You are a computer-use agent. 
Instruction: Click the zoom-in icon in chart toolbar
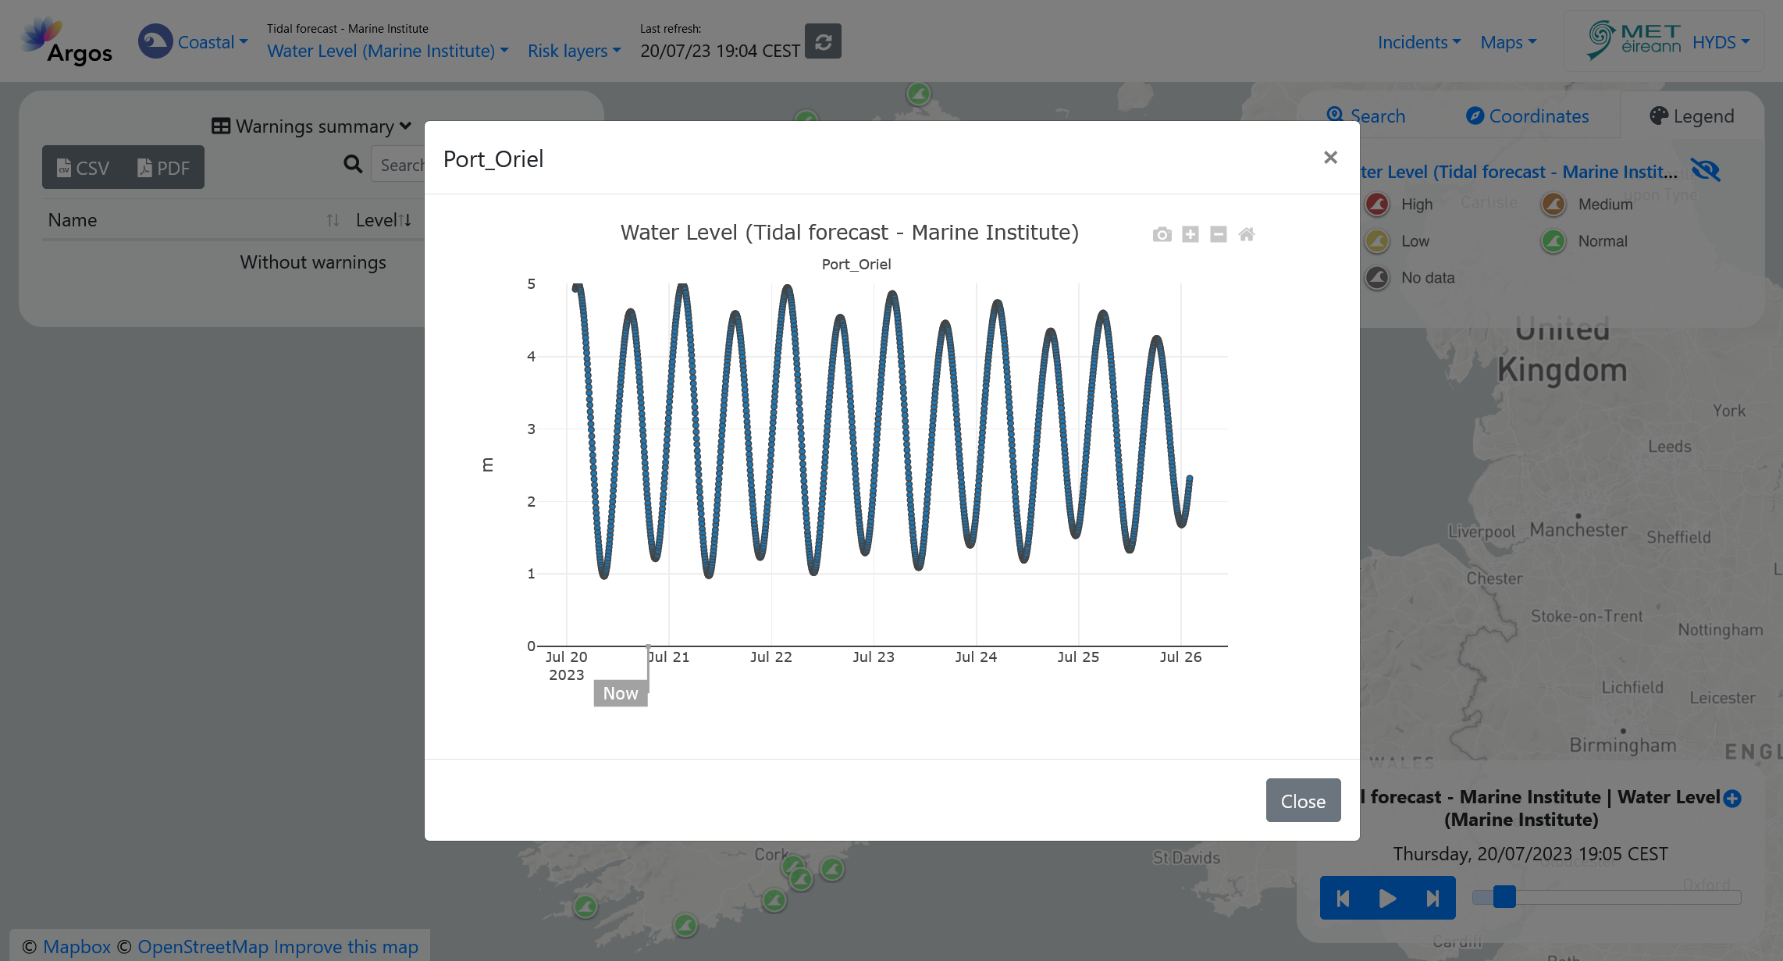point(1189,233)
